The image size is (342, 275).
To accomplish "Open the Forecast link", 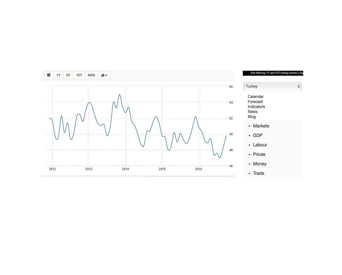I will [x=255, y=102].
